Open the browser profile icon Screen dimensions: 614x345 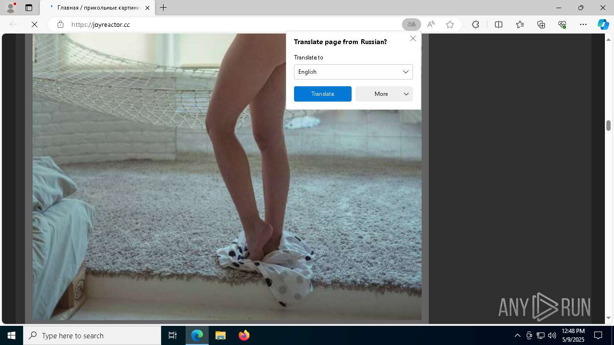click(x=11, y=8)
